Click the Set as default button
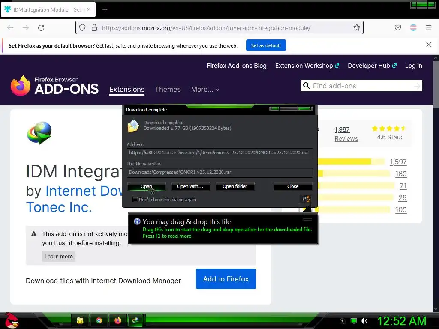Viewport: 439px width, 329px height. click(x=266, y=45)
